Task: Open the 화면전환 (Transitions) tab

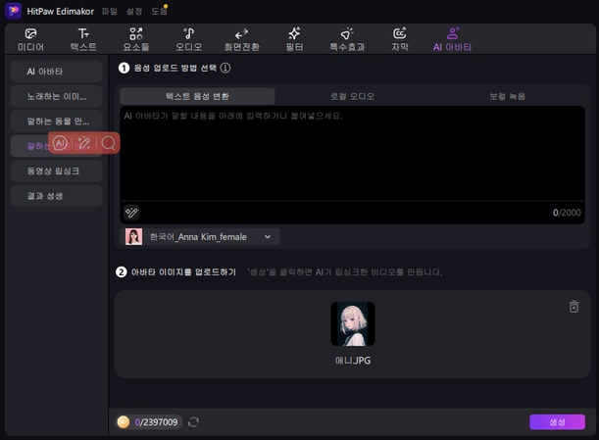Action: pyautogui.click(x=241, y=39)
